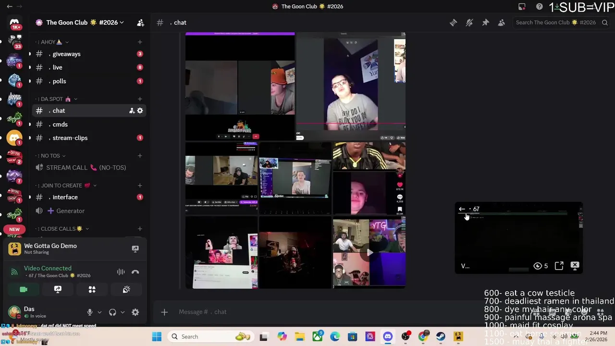This screenshot has width=615, height=346.
Task: Open Pinned Messages
Action: click(485, 23)
